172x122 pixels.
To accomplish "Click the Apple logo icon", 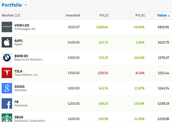I will pyautogui.click(x=7, y=42).
